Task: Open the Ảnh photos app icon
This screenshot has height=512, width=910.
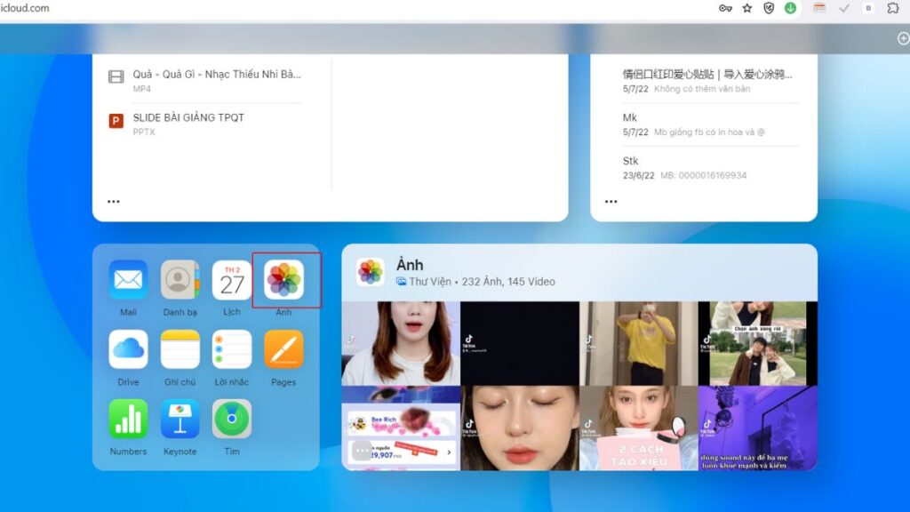Action: [x=283, y=280]
